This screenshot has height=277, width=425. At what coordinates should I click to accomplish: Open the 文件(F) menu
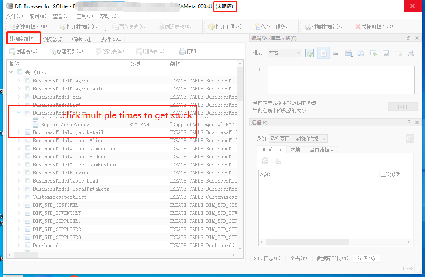[15, 16]
